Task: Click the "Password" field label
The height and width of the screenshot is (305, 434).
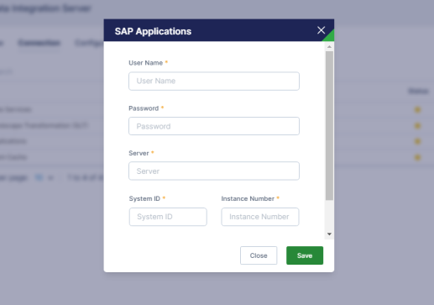Action: tap(144, 108)
